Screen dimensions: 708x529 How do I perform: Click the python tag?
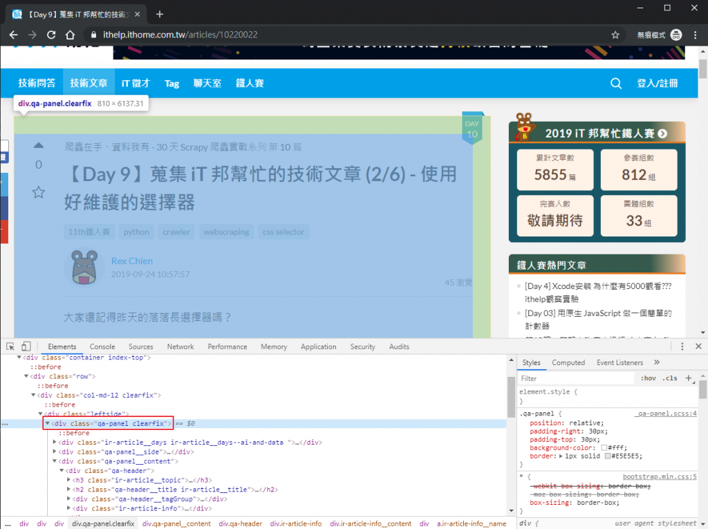(136, 232)
